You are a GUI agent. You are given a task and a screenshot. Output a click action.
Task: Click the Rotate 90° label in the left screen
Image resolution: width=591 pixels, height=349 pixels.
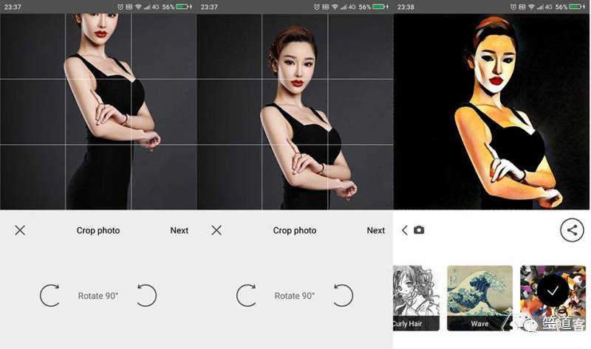[98, 296]
